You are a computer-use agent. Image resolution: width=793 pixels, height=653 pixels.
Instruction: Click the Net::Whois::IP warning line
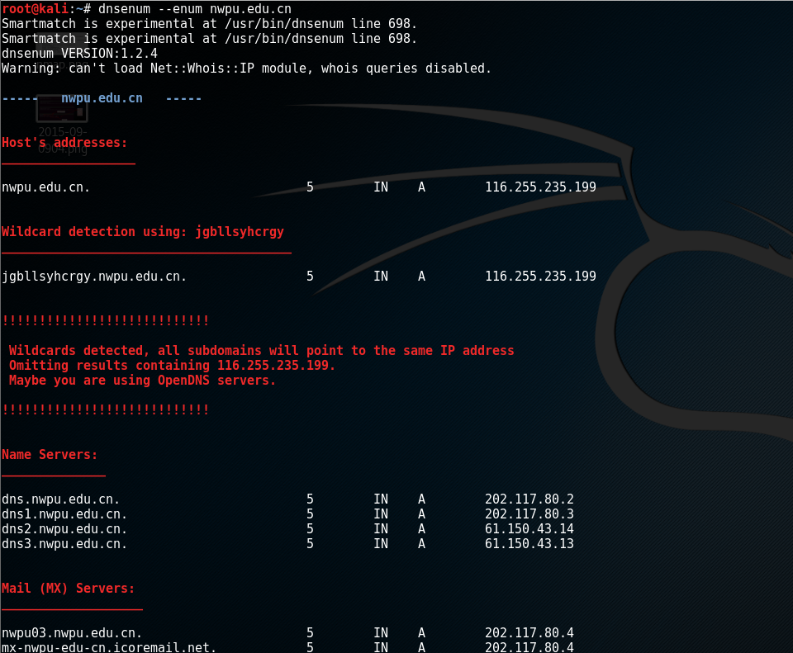[246, 69]
